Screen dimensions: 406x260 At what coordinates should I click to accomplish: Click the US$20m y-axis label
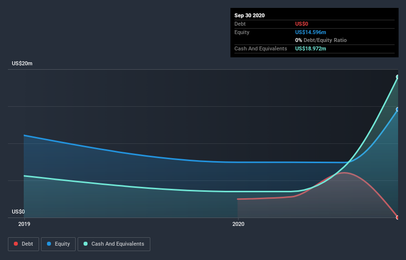coord(22,63)
